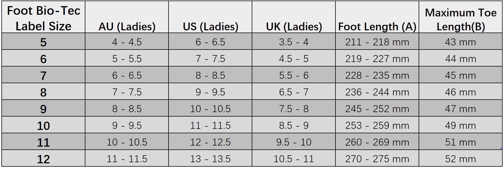Click the label size 8 cell
The height and width of the screenshot is (170, 504).
tap(43, 91)
